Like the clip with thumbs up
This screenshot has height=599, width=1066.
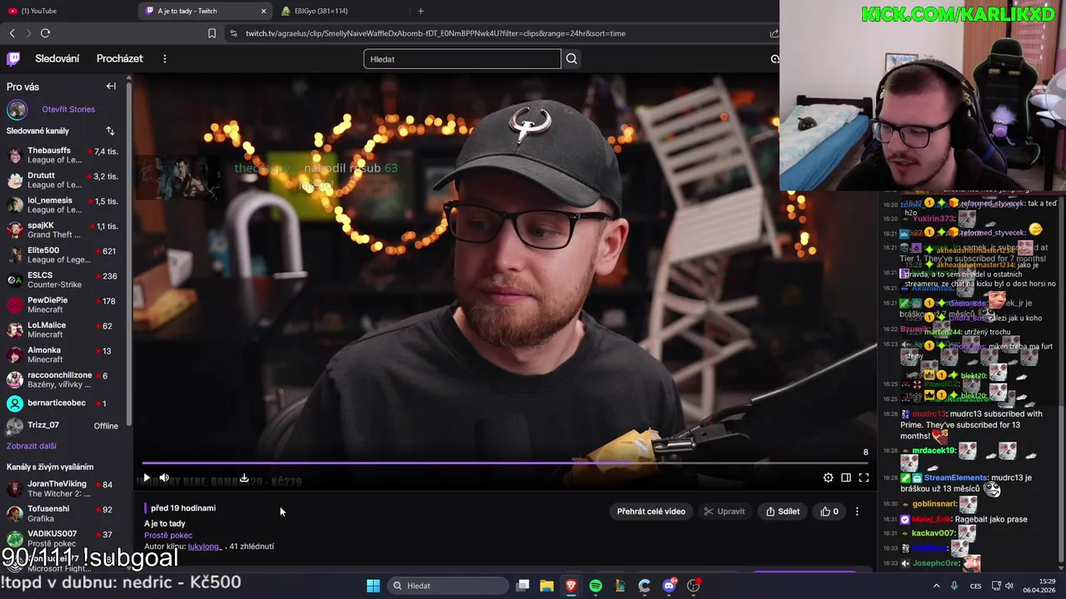[829, 512]
